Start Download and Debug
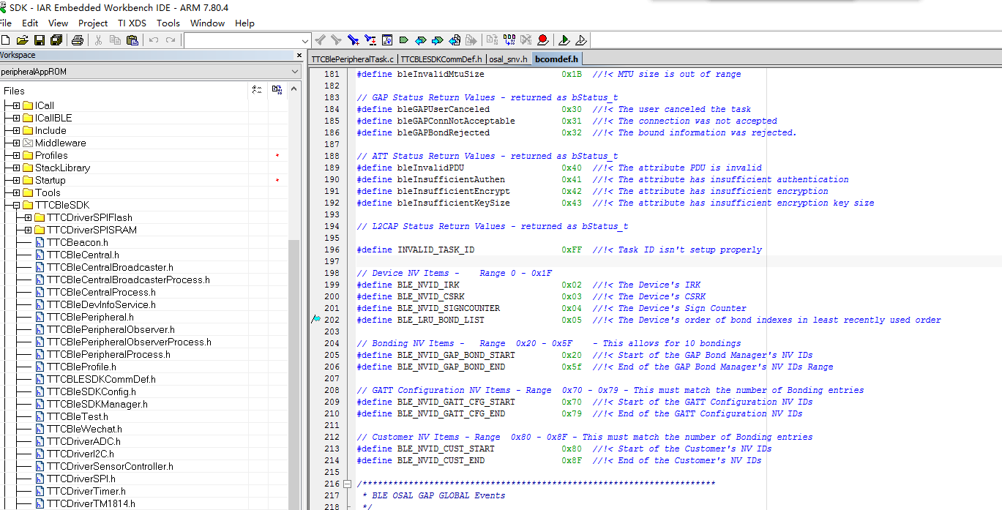This screenshot has width=1002, height=510. coord(564,40)
